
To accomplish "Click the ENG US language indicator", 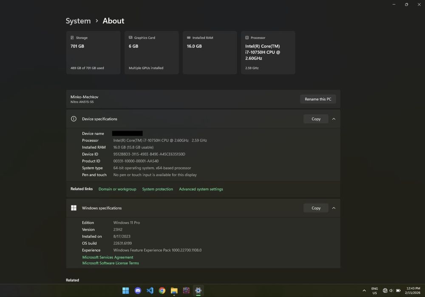I will (x=374, y=291).
